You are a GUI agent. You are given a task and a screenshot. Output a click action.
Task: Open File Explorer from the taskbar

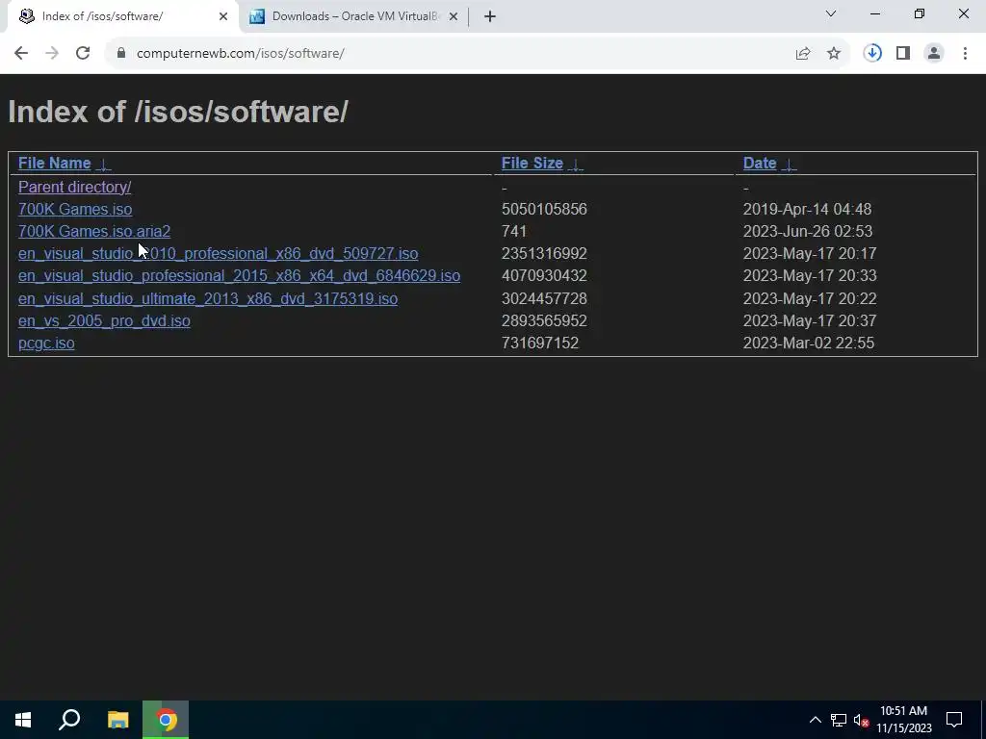click(117, 720)
